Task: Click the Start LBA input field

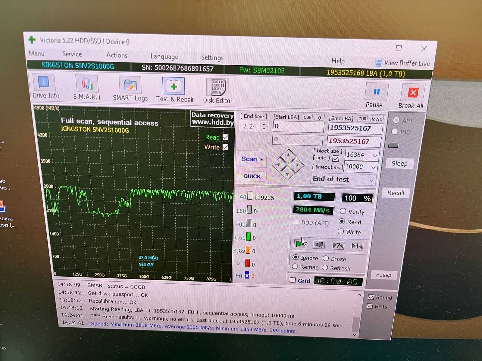Action: pos(298,127)
